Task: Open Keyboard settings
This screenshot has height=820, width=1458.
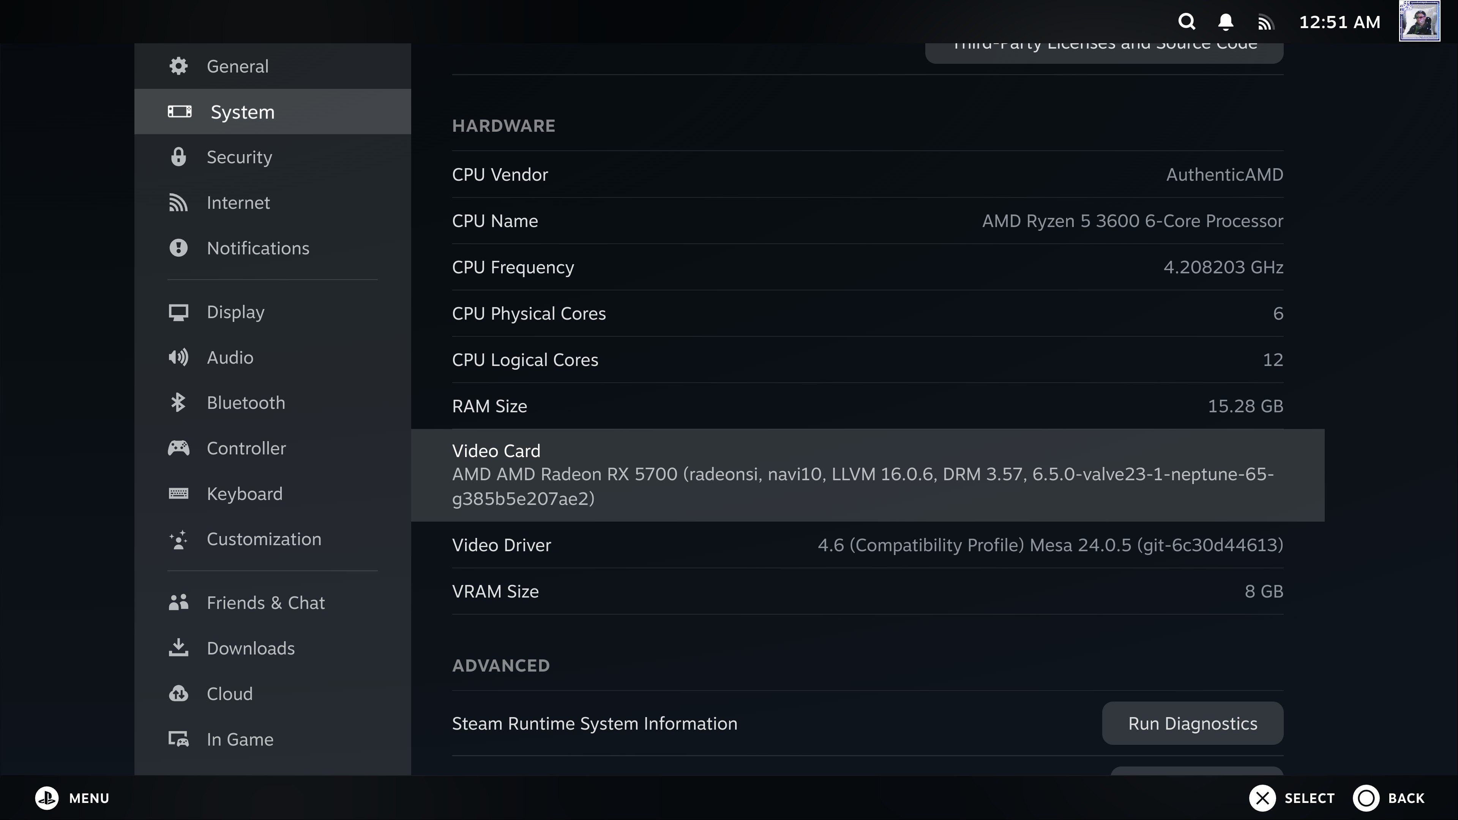Action: click(273, 494)
